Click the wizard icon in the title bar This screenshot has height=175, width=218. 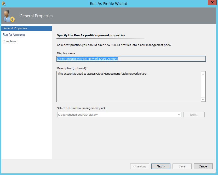[x=4, y=4]
